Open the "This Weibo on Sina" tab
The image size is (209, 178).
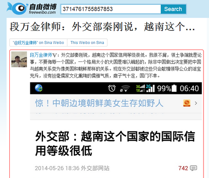point(87,43)
